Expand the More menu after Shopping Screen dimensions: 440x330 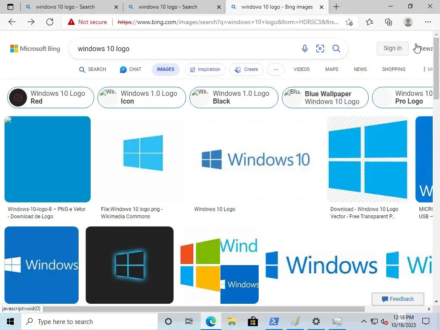[x=428, y=69]
